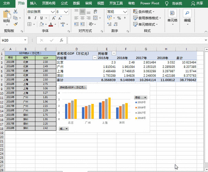
Task: Click the 共享 share button
Action: pyautogui.click(x=197, y=3)
